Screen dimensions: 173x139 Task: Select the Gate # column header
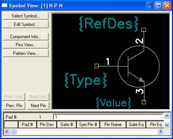click(x=66, y=125)
